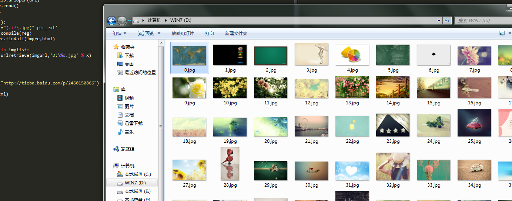Select 家庭组 in navigation pane
This screenshot has height=201, width=512.
tap(124, 149)
